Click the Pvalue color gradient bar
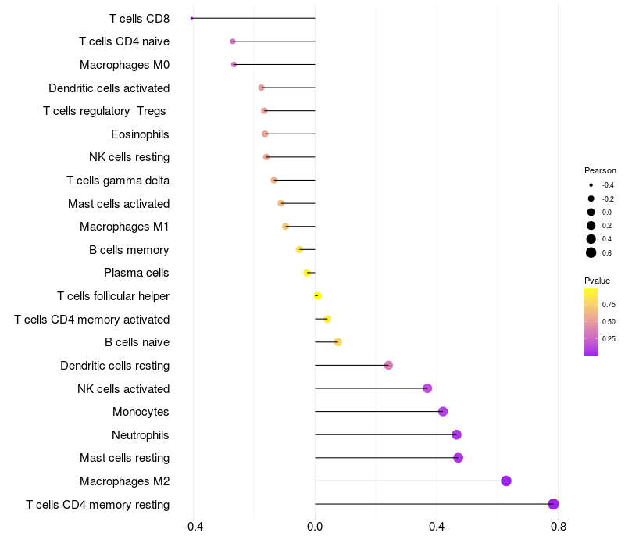Viewport: 625px width, 547px height. click(x=591, y=322)
